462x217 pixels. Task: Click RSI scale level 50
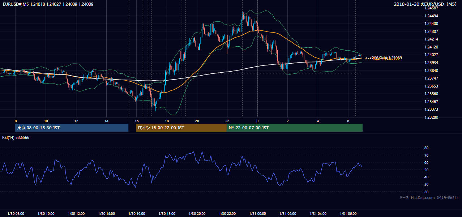pos(426,170)
